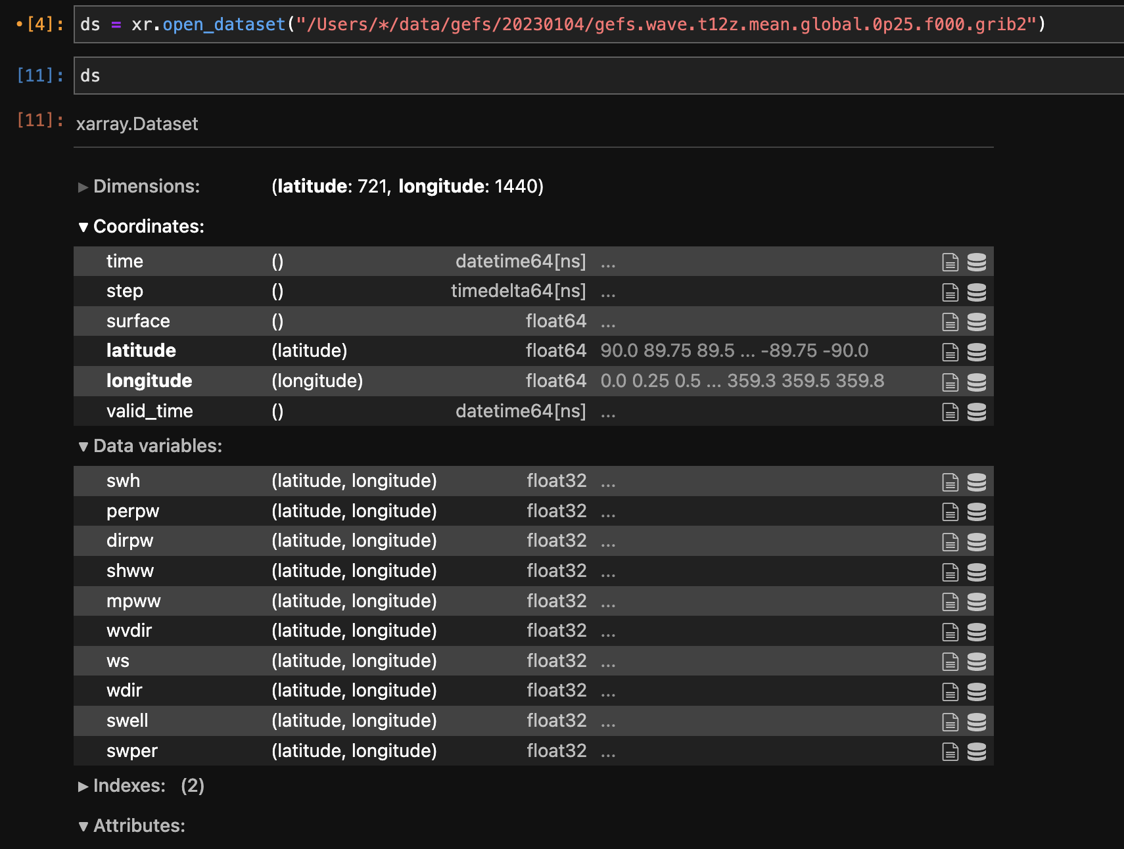1124x849 pixels.
Task: Show data repr for the longitude coordinate
Action: pos(977,381)
